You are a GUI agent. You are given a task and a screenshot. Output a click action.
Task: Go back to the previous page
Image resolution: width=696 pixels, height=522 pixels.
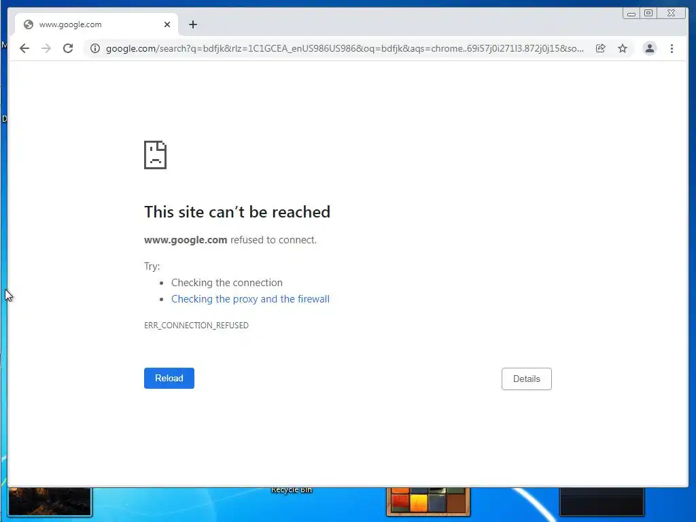click(x=24, y=48)
